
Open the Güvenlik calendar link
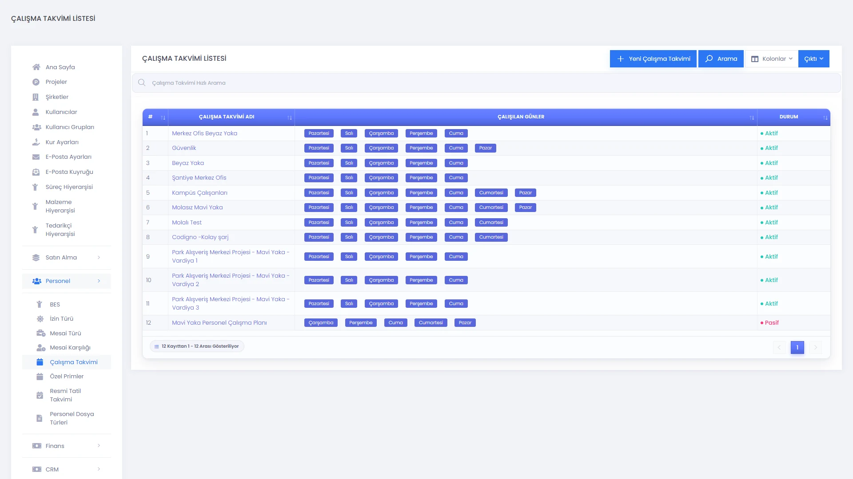184,148
